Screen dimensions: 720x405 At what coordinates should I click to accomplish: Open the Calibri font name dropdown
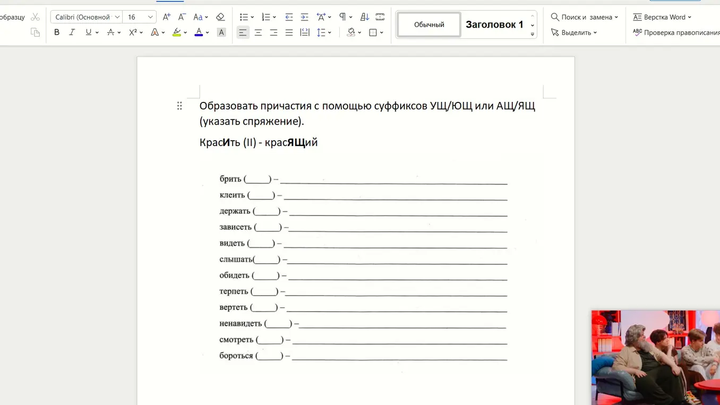point(117,17)
